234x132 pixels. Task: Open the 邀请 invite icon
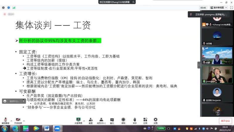click(x=91, y=120)
